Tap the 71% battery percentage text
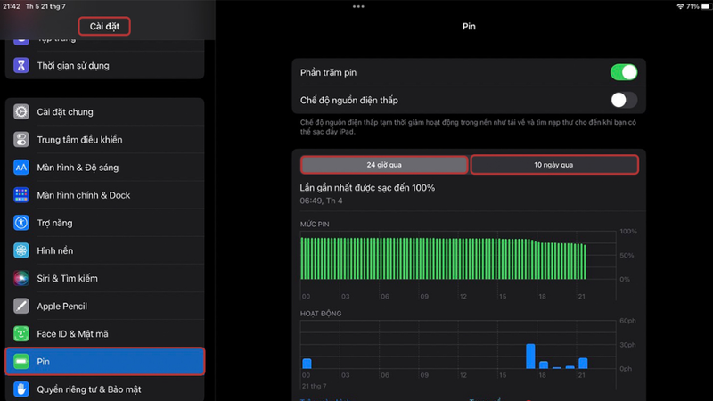Viewport: 713px width, 401px height. [693, 6]
